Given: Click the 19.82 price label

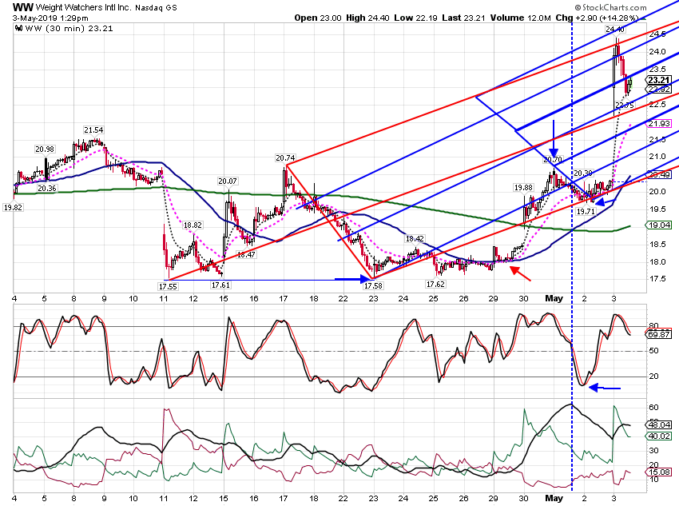Looking at the screenshot, I should tap(13, 208).
